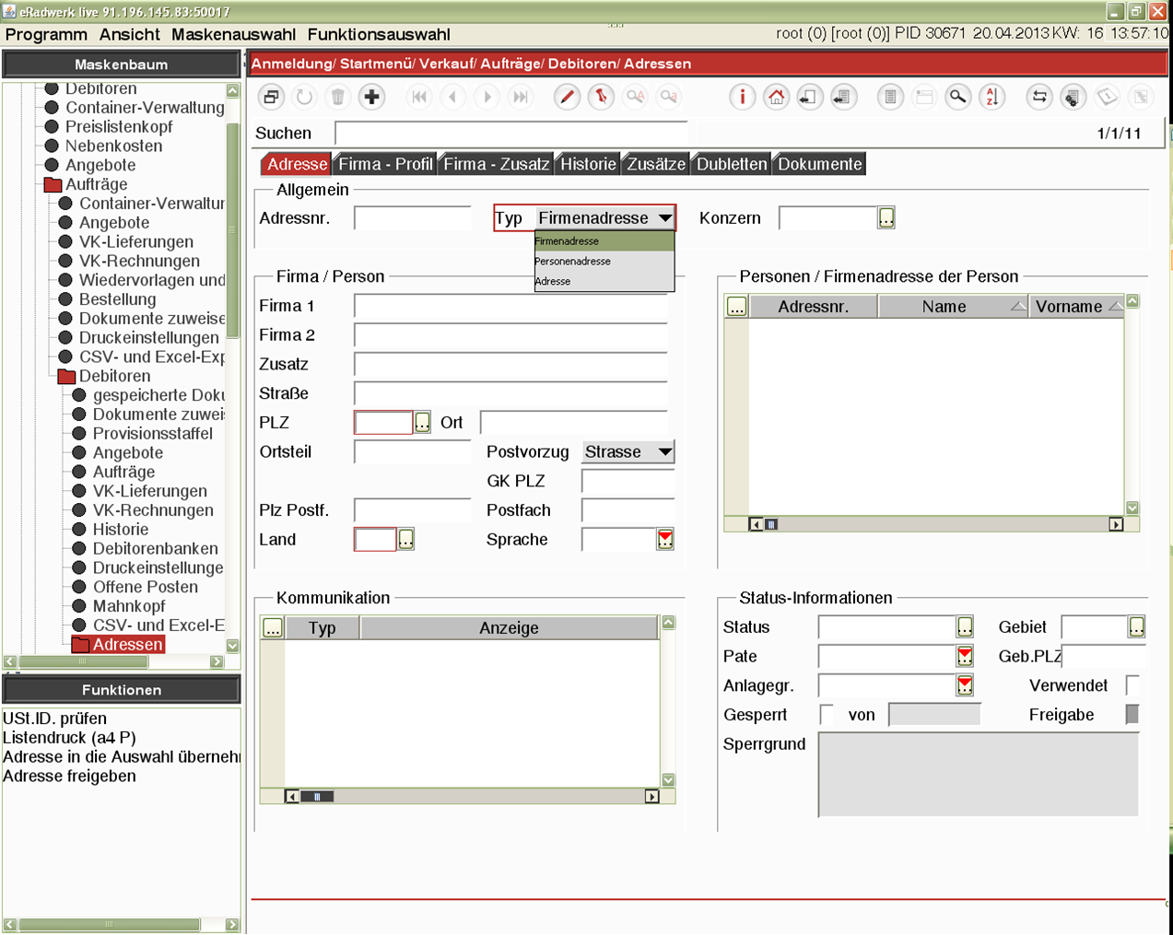Toggle the Freigabe checkbox
The height and width of the screenshot is (935, 1173).
pos(1132,715)
